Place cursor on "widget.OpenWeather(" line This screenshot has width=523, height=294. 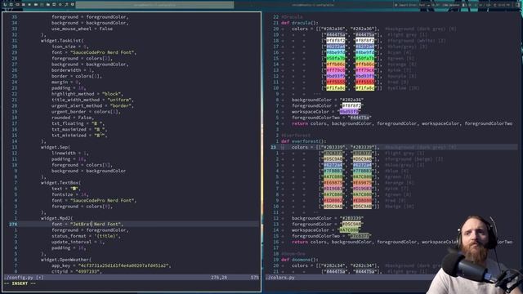[66, 260]
